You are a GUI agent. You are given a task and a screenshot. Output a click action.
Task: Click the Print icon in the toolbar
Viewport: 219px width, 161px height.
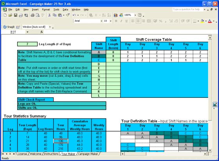[32, 15]
